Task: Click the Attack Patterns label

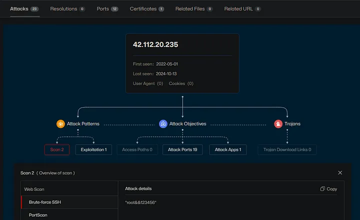Action: click(x=83, y=124)
